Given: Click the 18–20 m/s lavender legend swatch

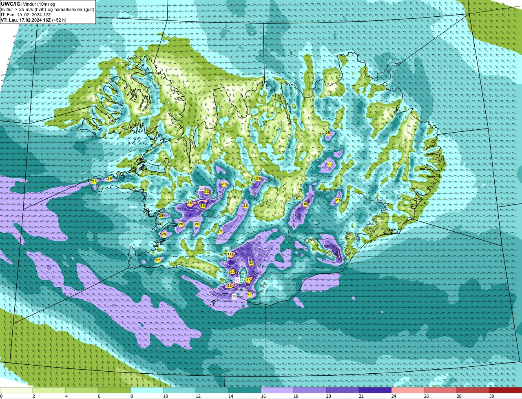Looking at the screenshot, I should (x=310, y=390).
